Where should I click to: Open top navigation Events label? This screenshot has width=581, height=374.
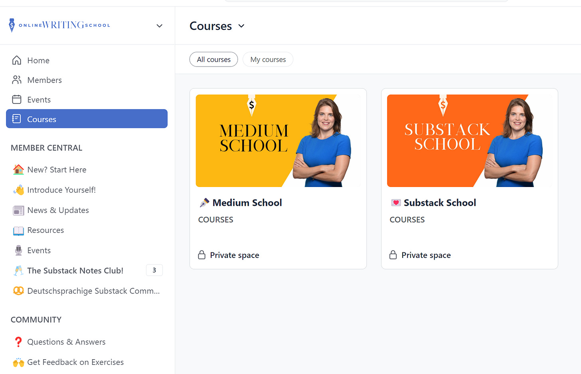point(39,100)
